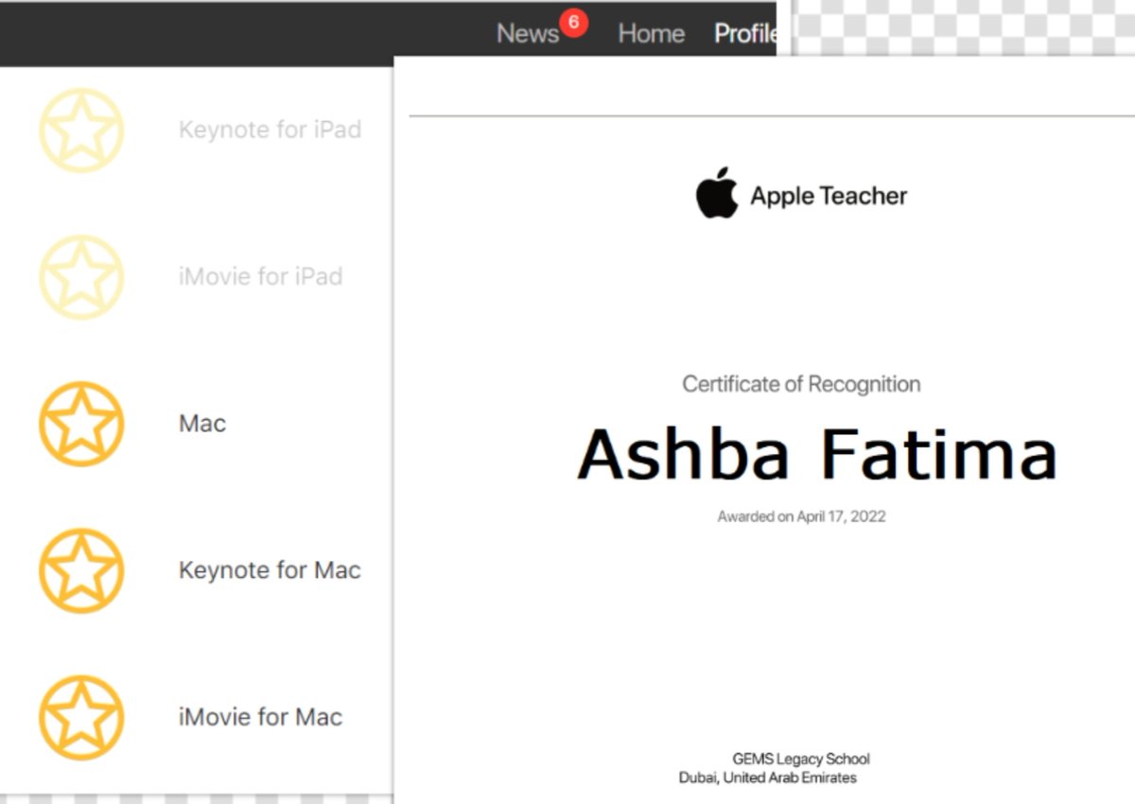1135x804 pixels.
Task: Click the Awarded on April 17, 2022 text
Action: tap(801, 516)
